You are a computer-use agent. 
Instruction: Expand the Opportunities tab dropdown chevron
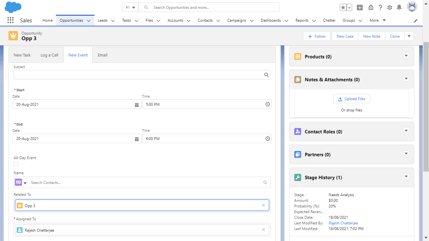[89, 21]
